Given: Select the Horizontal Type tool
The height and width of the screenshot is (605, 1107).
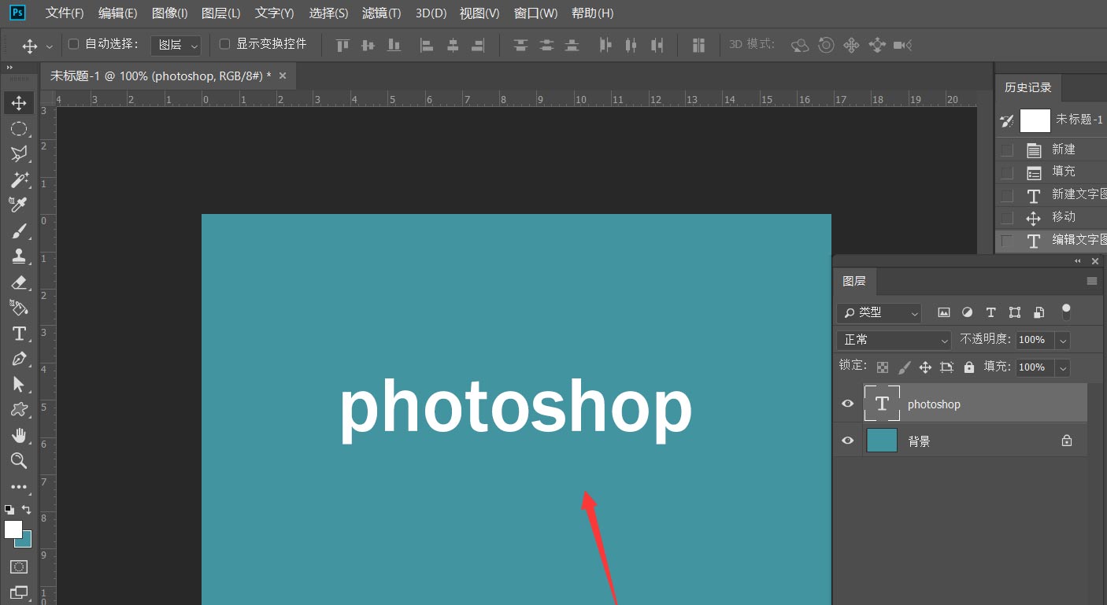Looking at the screenshot, I should coord(19,333).
